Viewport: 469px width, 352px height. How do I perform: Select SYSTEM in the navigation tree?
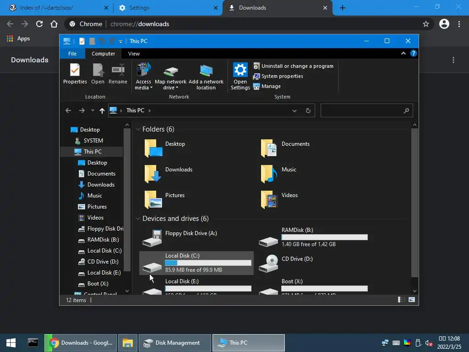[x=89, y=141]
